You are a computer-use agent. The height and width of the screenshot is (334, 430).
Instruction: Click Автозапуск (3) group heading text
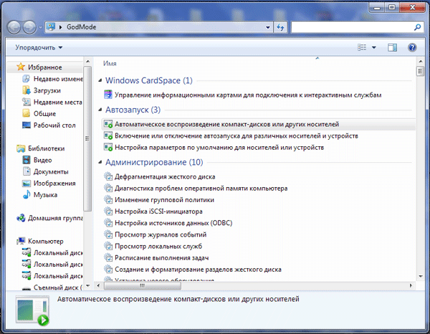click(133, 110)
